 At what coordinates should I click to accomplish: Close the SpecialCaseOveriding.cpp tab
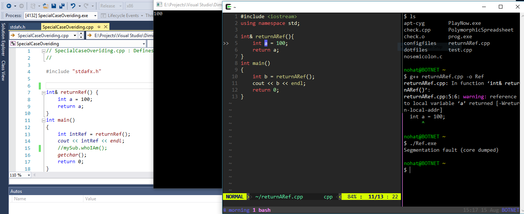point(106,27)
